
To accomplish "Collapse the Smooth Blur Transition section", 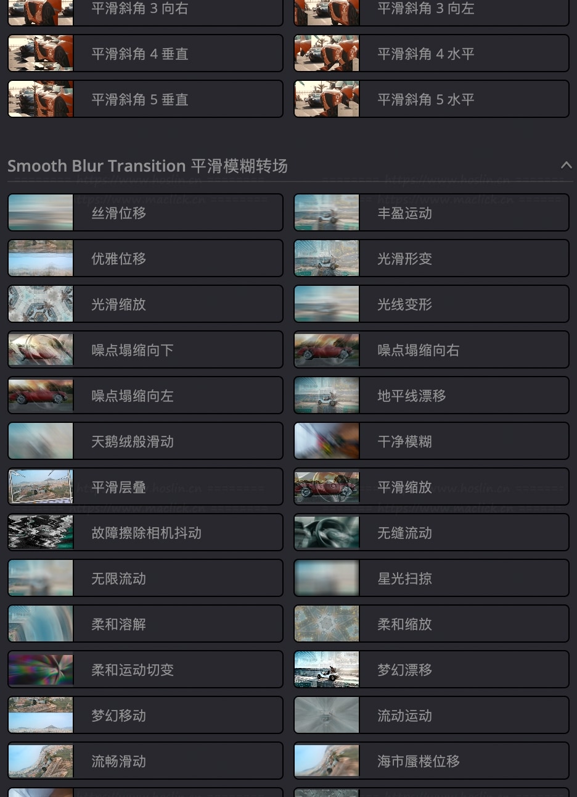I will 566,165.
